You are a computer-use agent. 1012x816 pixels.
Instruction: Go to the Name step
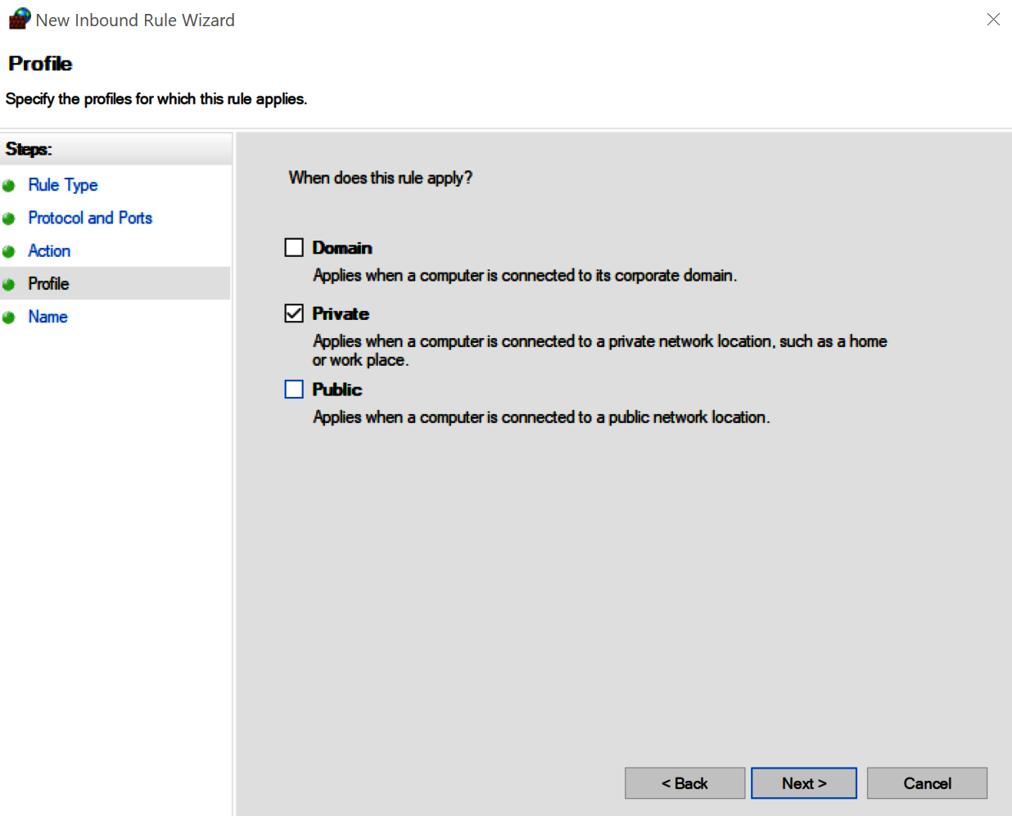[47, 317]
